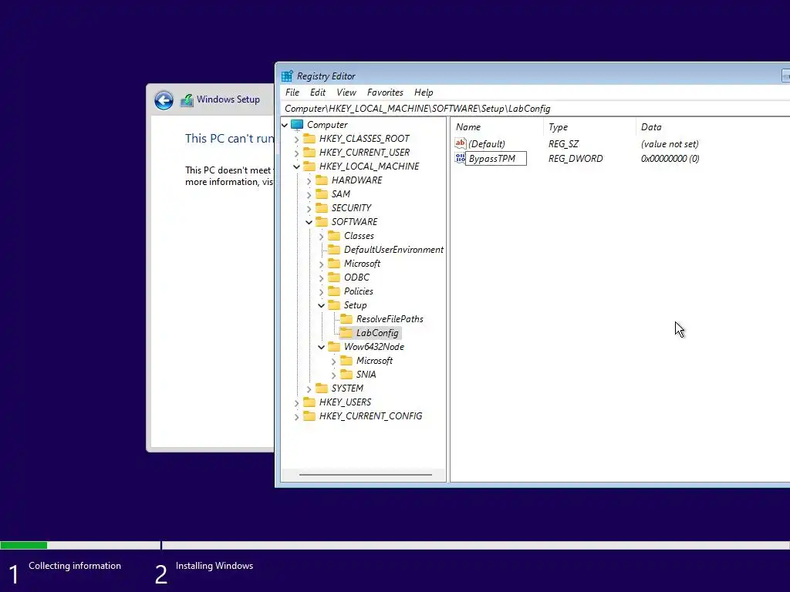The width and height of the screenshot is (790, 592).
Task: Click the Policies folder icon
Action: 334,291
